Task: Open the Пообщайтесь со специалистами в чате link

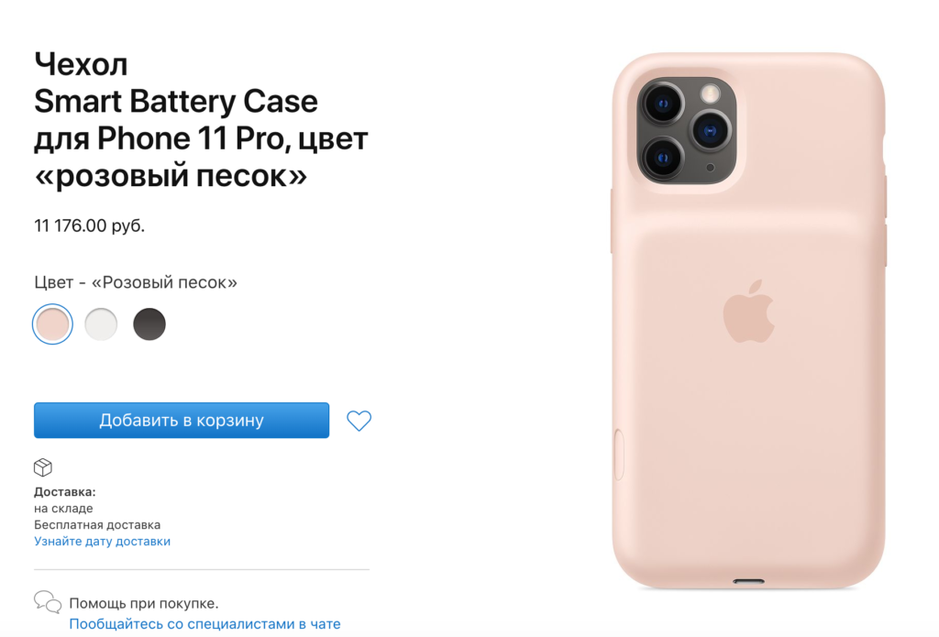Action: [x=204, y=624]
